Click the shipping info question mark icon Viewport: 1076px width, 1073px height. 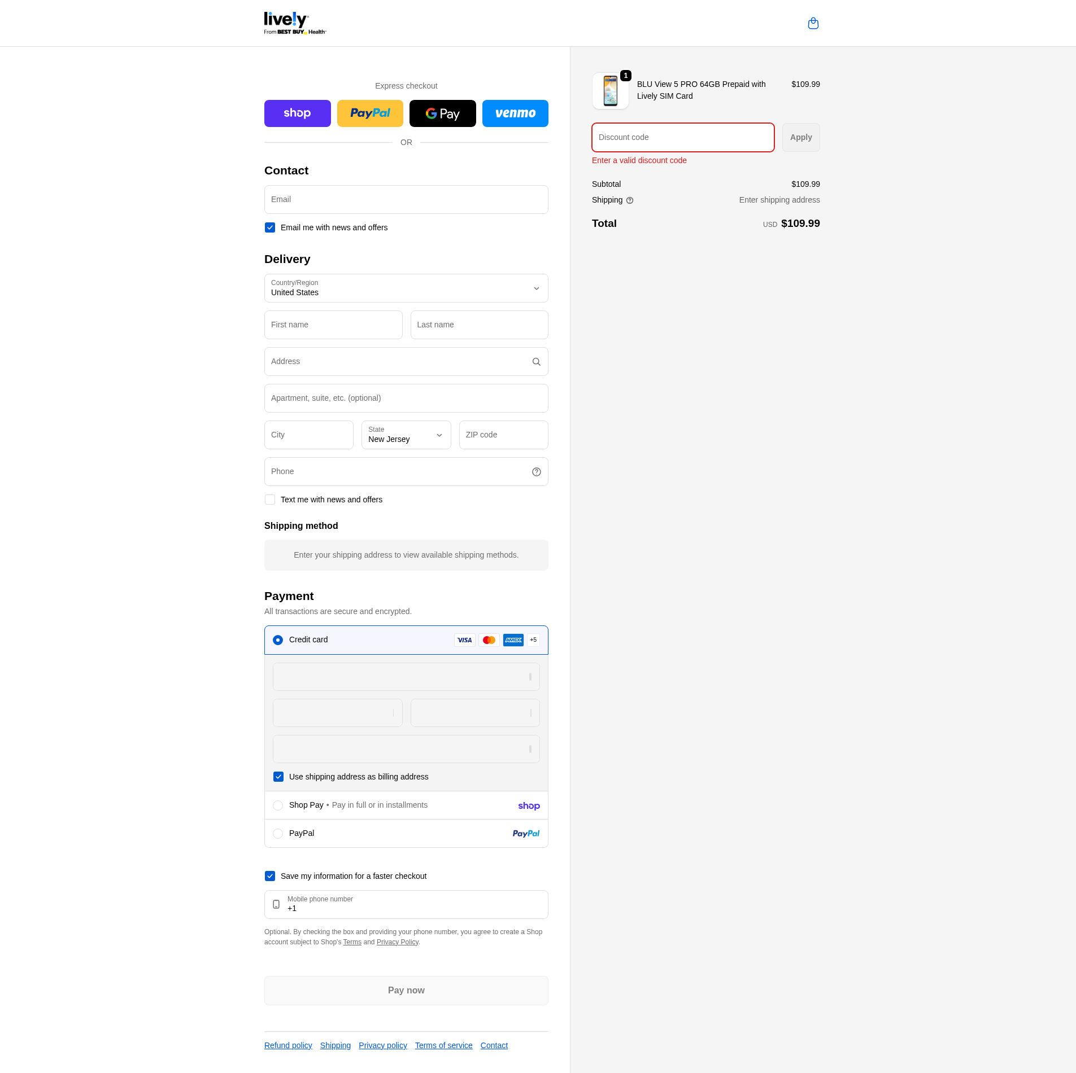[x=630, y=200]
